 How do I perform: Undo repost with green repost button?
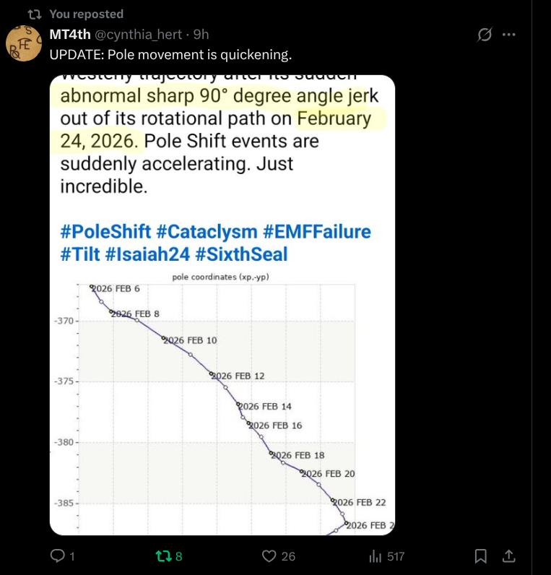[x=163, y=556]
